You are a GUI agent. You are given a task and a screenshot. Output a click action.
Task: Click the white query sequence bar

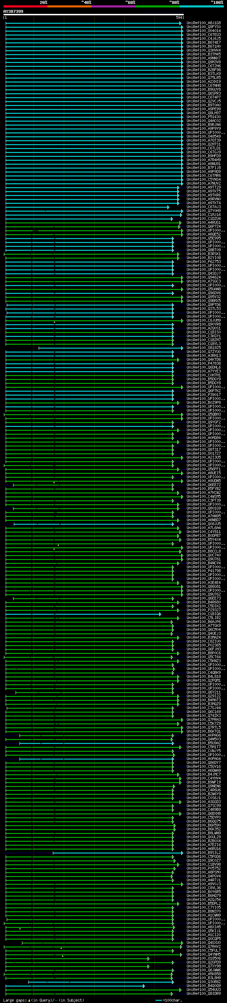pos(94,14)
